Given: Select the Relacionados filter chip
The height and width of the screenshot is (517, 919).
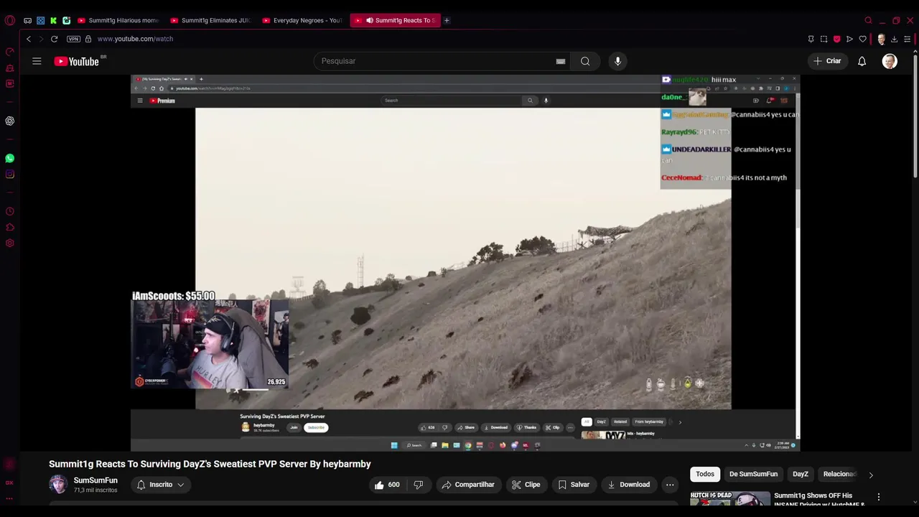Looking at the screenshot, I should coord(840,474).
